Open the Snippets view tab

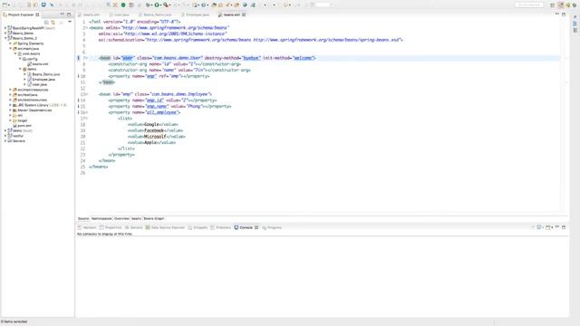[x=198, y=227]
